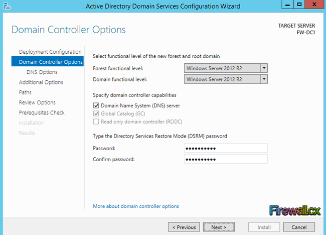Screen dimensions: 326x235
Task: Select Domain Controller Options step
Action: 48,62
